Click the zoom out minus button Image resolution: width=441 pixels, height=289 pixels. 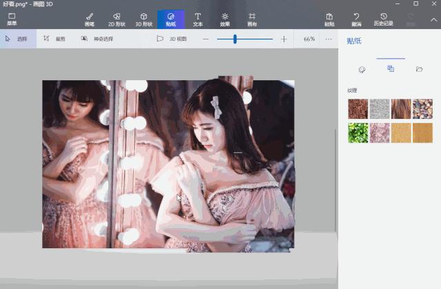pyautogui.click(x=206, y=39)
